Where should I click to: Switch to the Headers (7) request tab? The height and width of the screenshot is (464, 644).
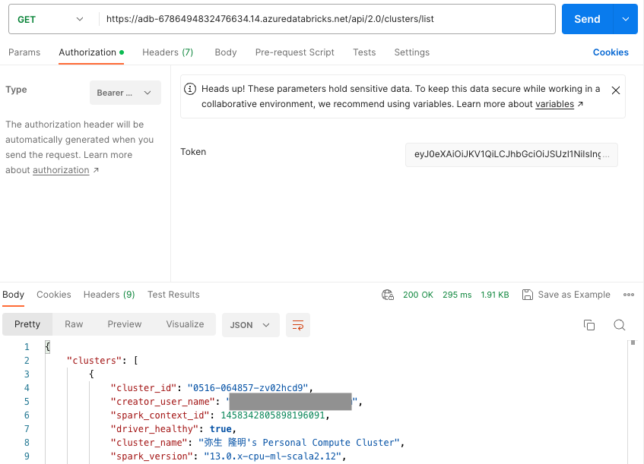(167, 52)
